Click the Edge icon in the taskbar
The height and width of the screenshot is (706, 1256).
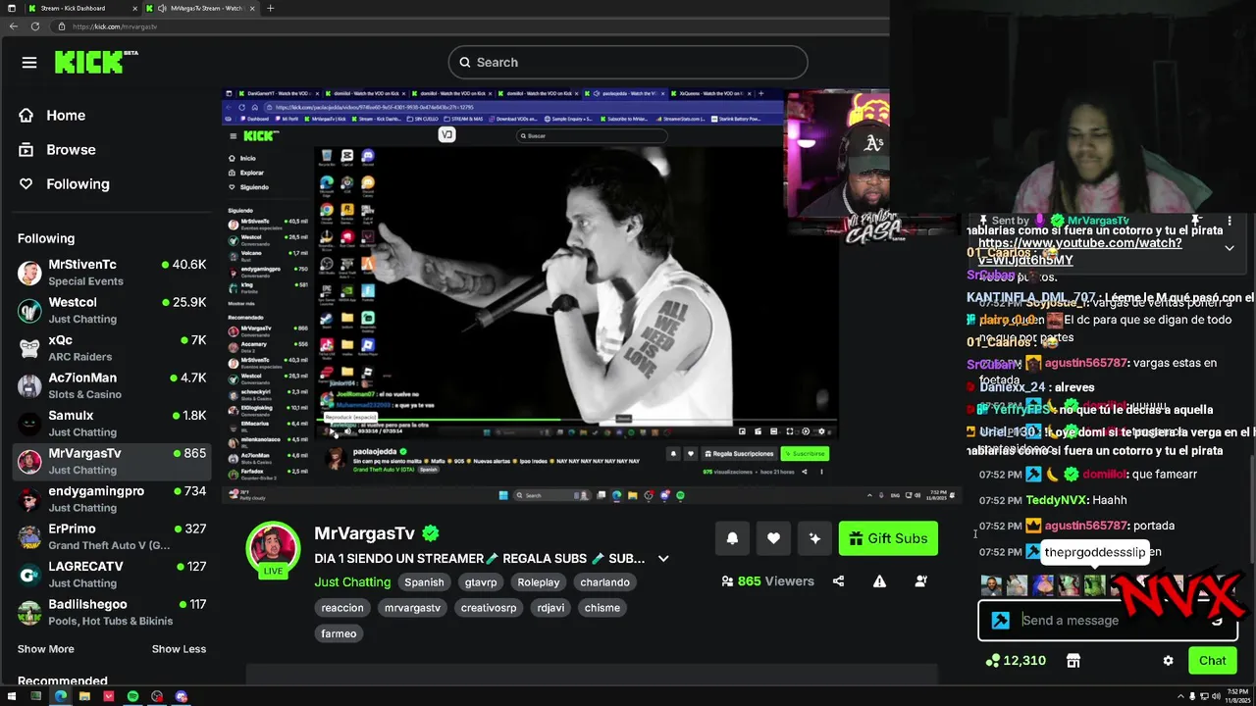coord(60,697)
